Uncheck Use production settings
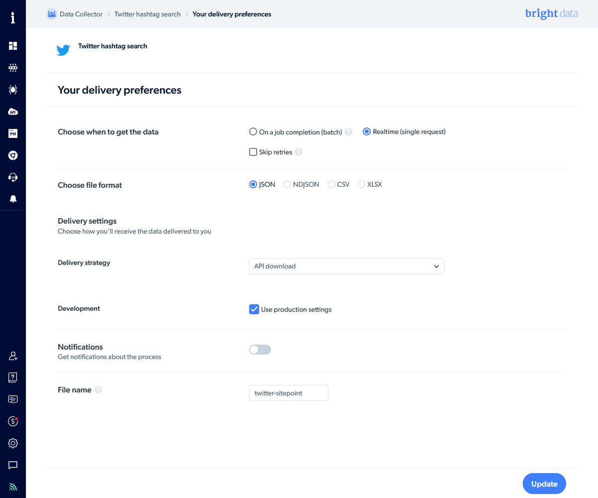This screenshot has height=498, width=598. [x=254, y=309]
